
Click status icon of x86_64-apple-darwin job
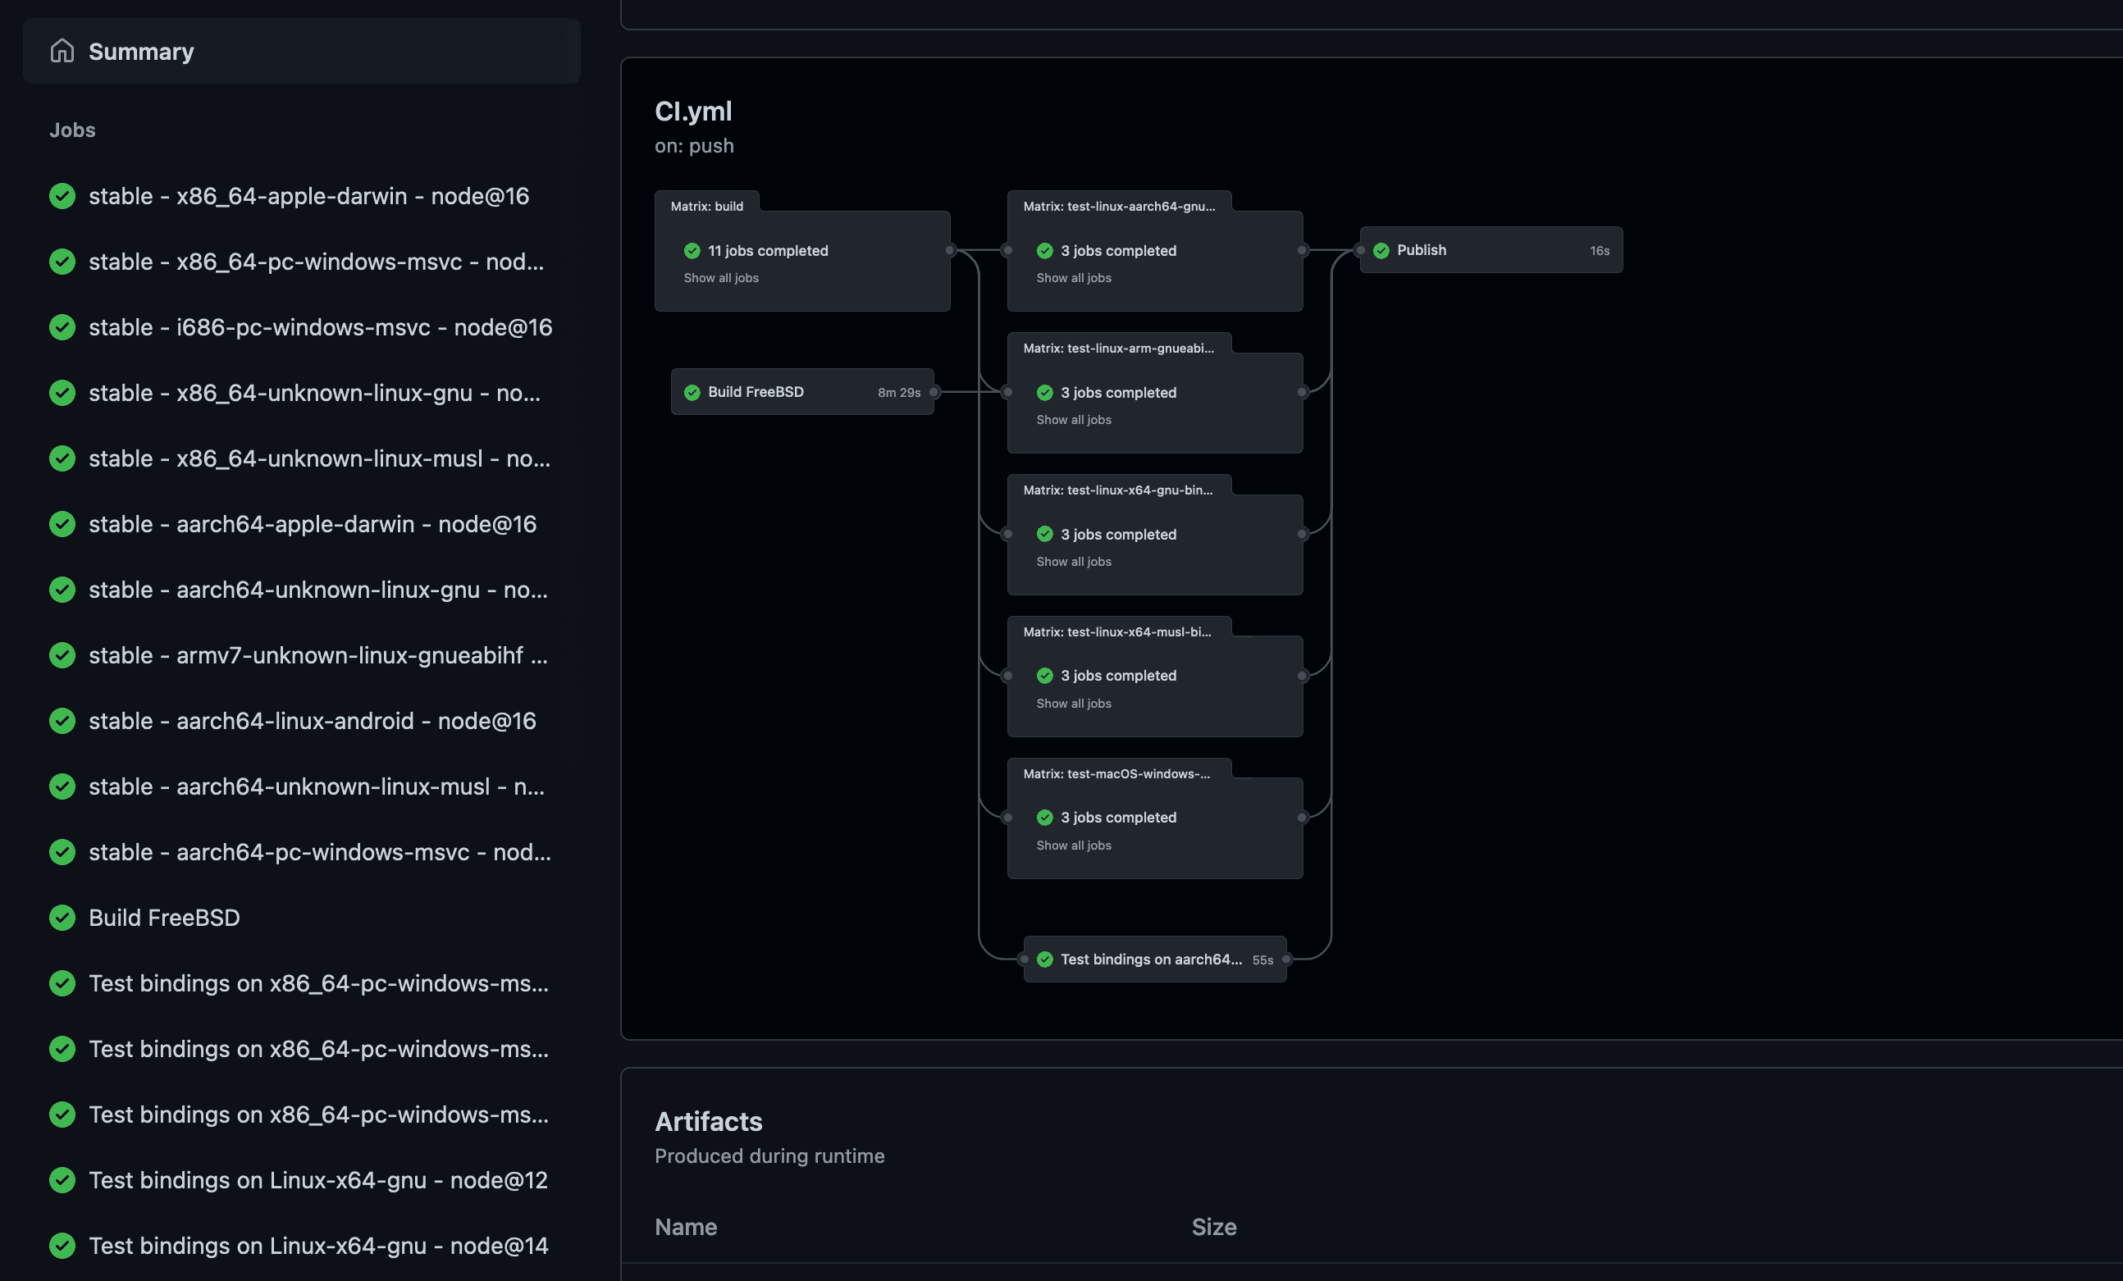click(62, 196)
